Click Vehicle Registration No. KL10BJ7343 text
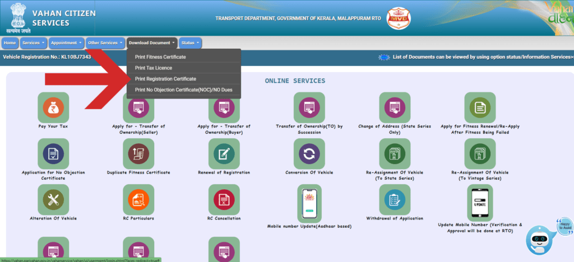This screenshot has height=262, width=574. (x=47, y=57)
